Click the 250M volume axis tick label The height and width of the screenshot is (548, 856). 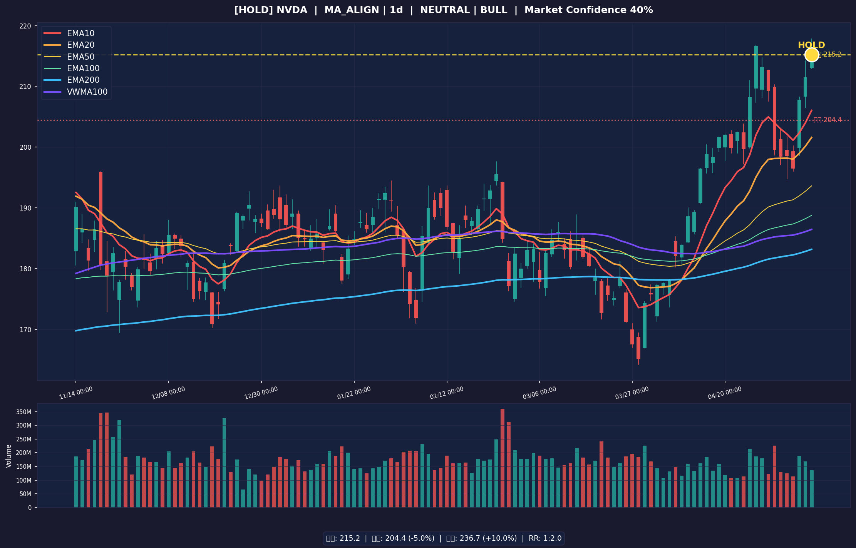(x=25, y=439)
